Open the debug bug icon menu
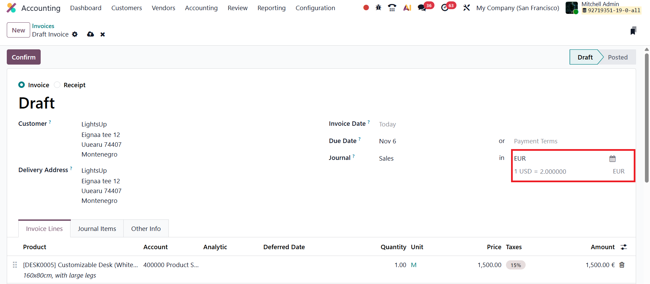Screen dimensions: 650x284 [x=378, y=7]
